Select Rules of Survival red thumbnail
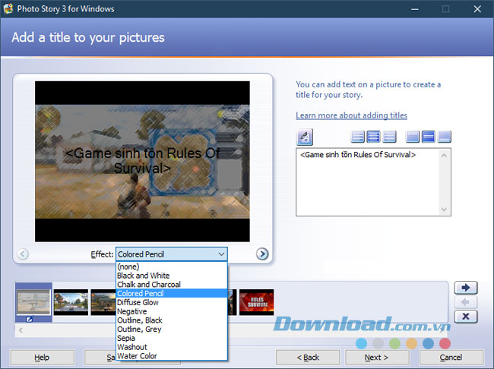The height and width of the screenshot is (369, 494). pos(256,302)
